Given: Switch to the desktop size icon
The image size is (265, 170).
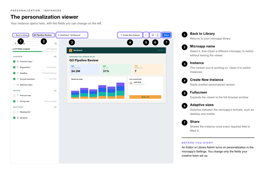Looking at the screenshot, I should tap(153, 35).
